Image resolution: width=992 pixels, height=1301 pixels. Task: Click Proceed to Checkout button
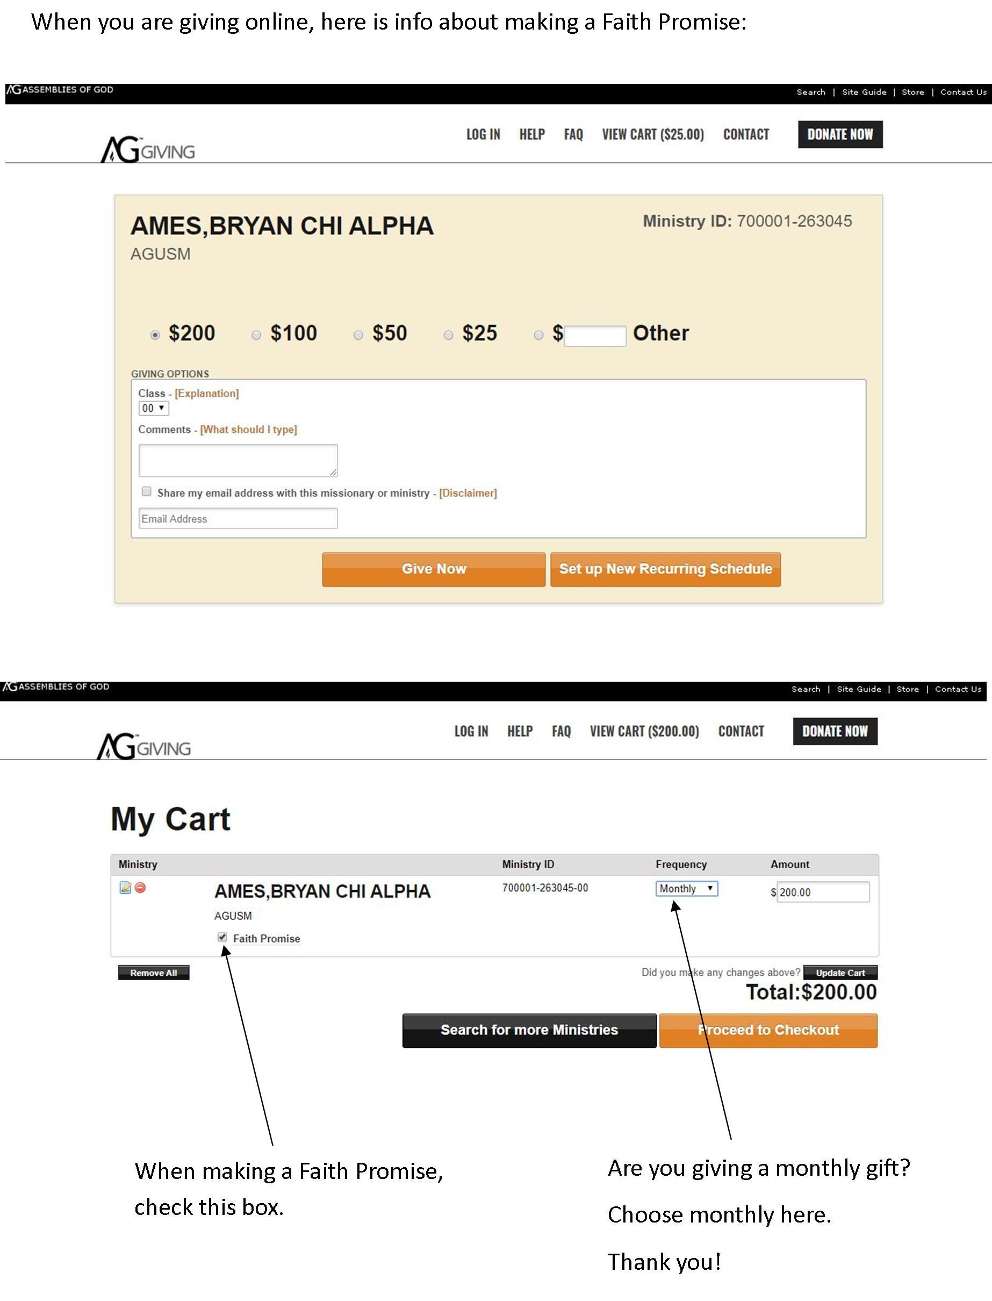tap(768, 1031)
